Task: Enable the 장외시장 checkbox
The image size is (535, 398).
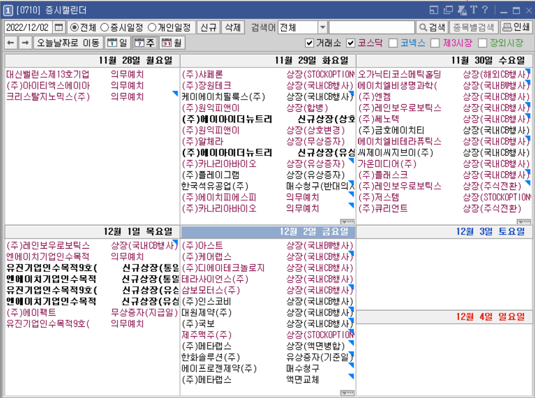Action: coord(482,43)
